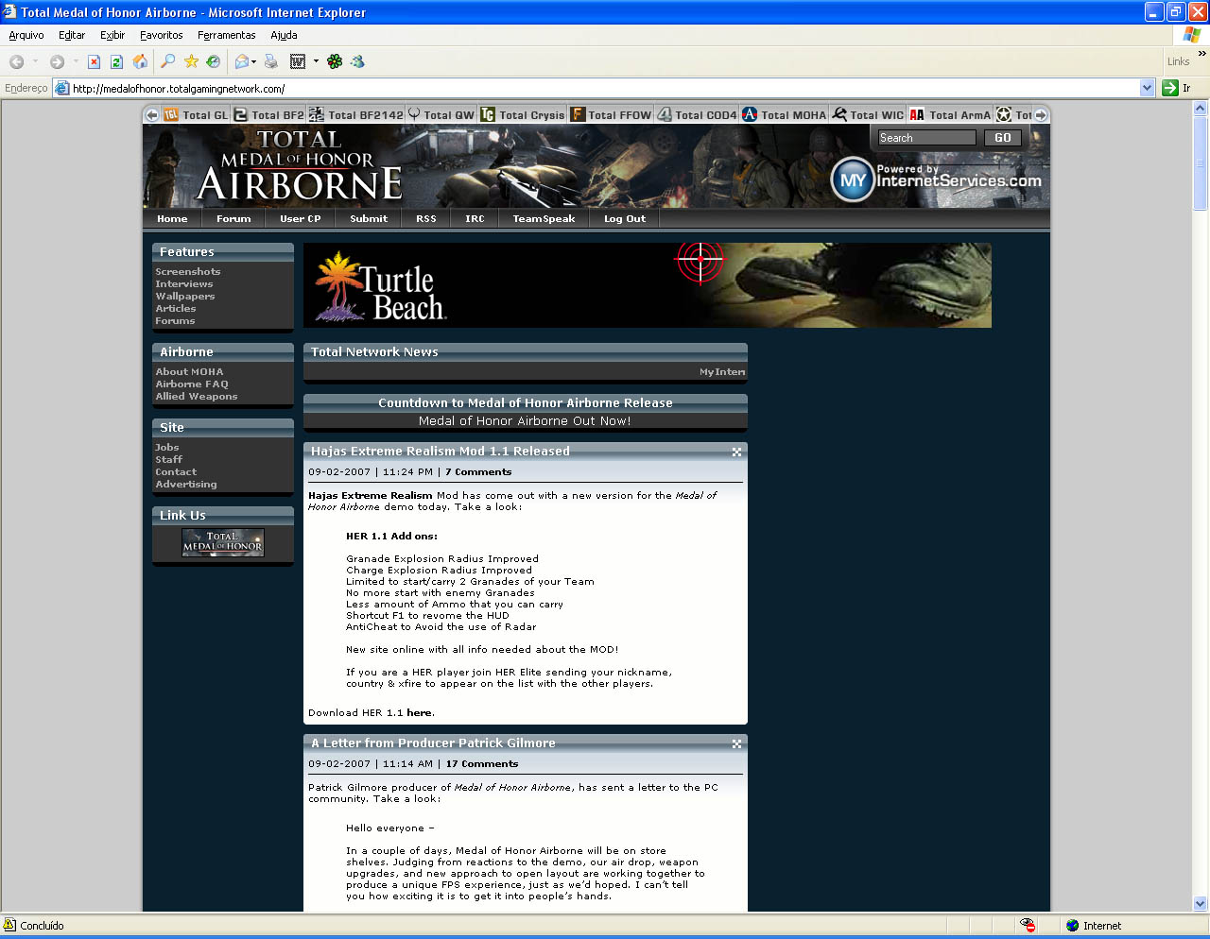This screenshot has height=939, width=1210.
Task: Open Favorites star icon in toolbar
Action: (191, 62)
